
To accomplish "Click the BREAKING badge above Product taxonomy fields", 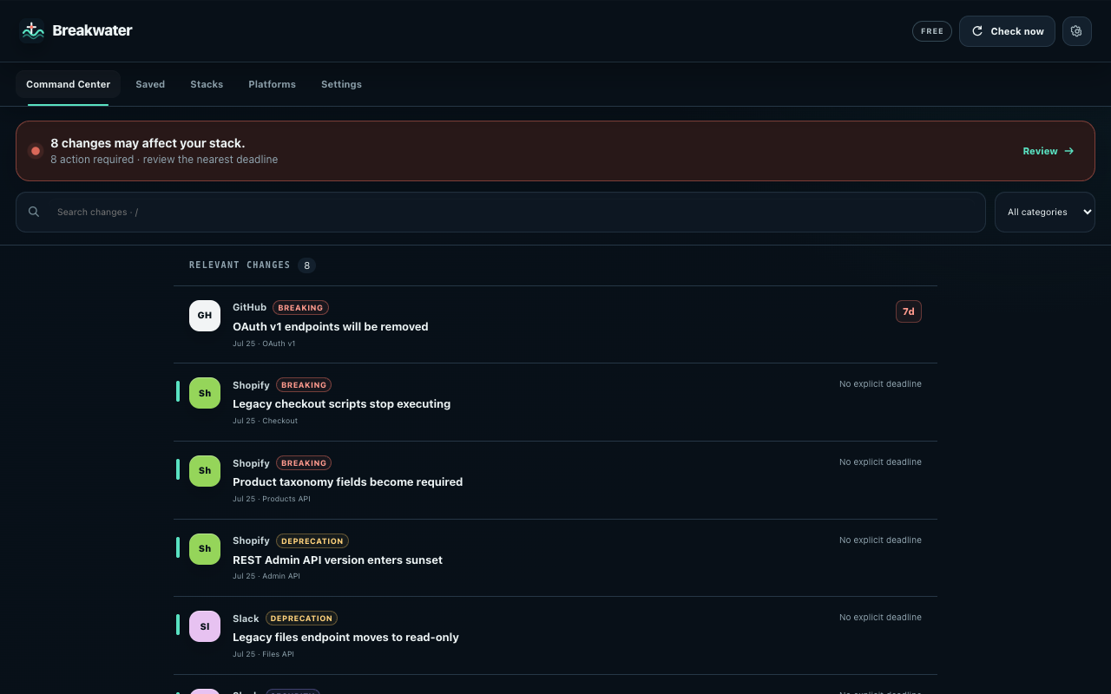I will (304, 463).
